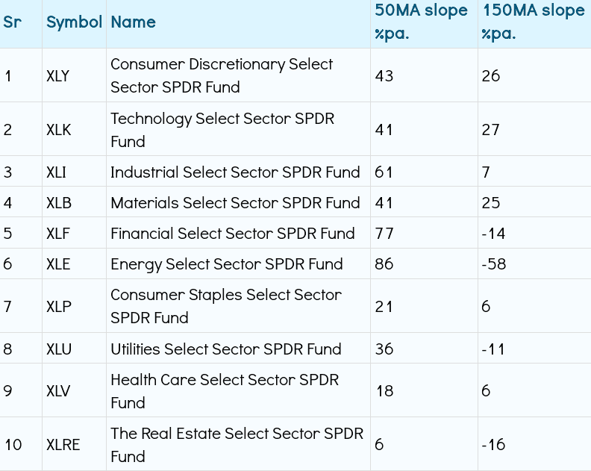This screenshot has height=471, width=591.
Task: Select Financial fund's 150MA slope value -14
Action: pyautogui.click(x=493, y=234)
